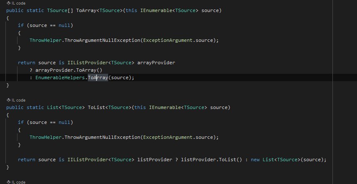This screenshot has height=184, width=357.
Task: Click IEnumerable<TSource> parameter type in ToList signature
Action: 178,107
